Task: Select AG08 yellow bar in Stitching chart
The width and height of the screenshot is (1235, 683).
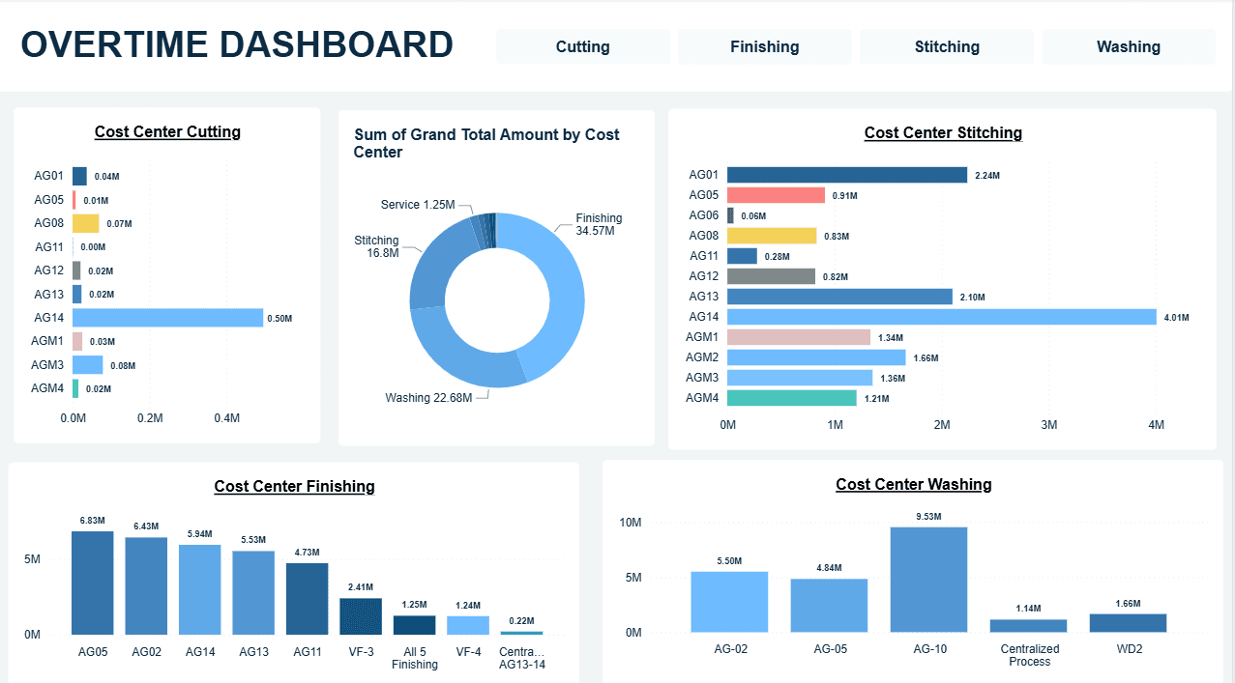Action: 772,236
